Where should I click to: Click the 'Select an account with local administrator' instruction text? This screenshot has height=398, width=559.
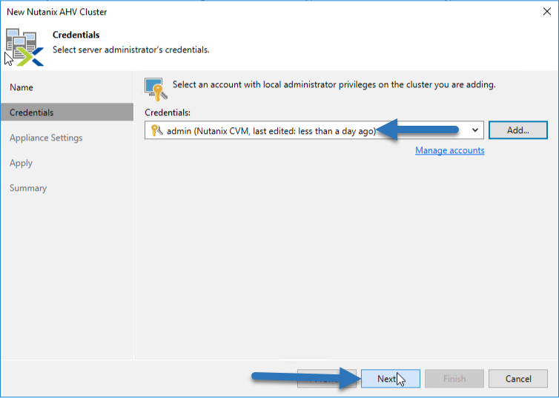[334, 84]
